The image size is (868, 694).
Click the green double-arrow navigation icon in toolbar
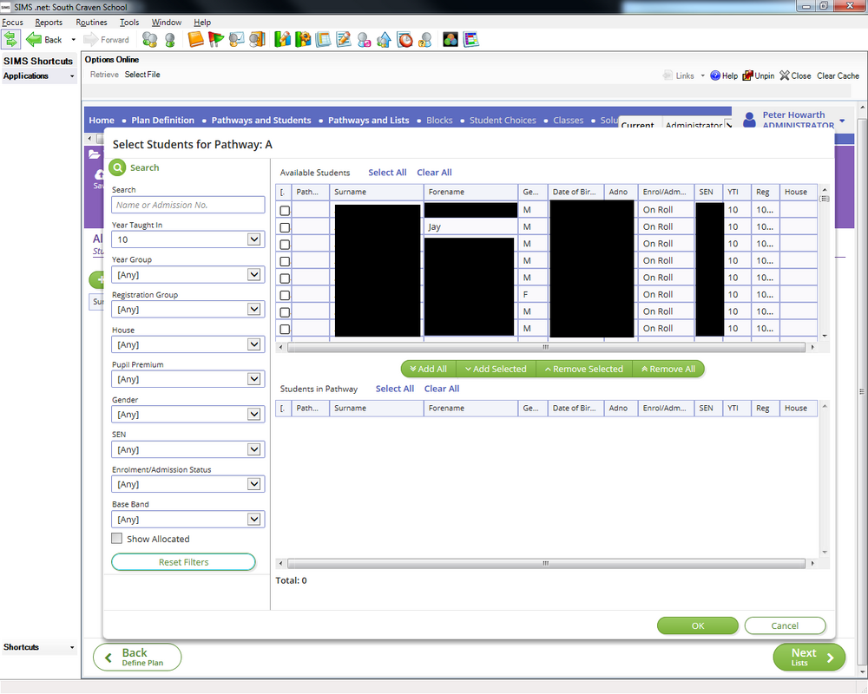[10, 40]
